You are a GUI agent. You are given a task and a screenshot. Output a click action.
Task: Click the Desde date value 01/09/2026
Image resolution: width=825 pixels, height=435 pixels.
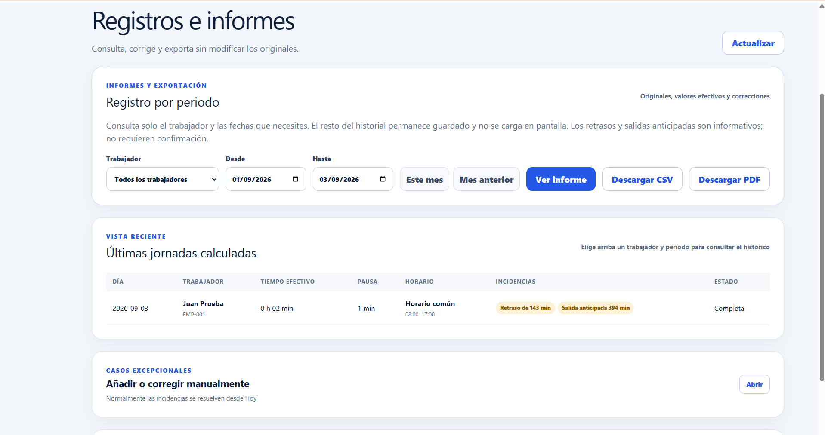[x=252, y=180]
